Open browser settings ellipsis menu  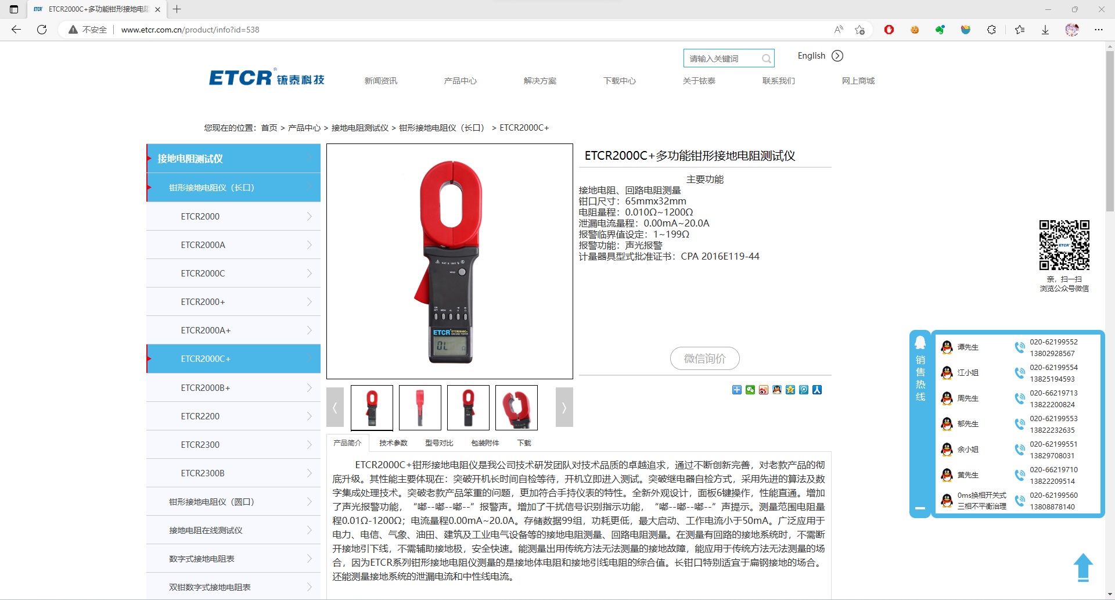click(x=1099, y=30)
